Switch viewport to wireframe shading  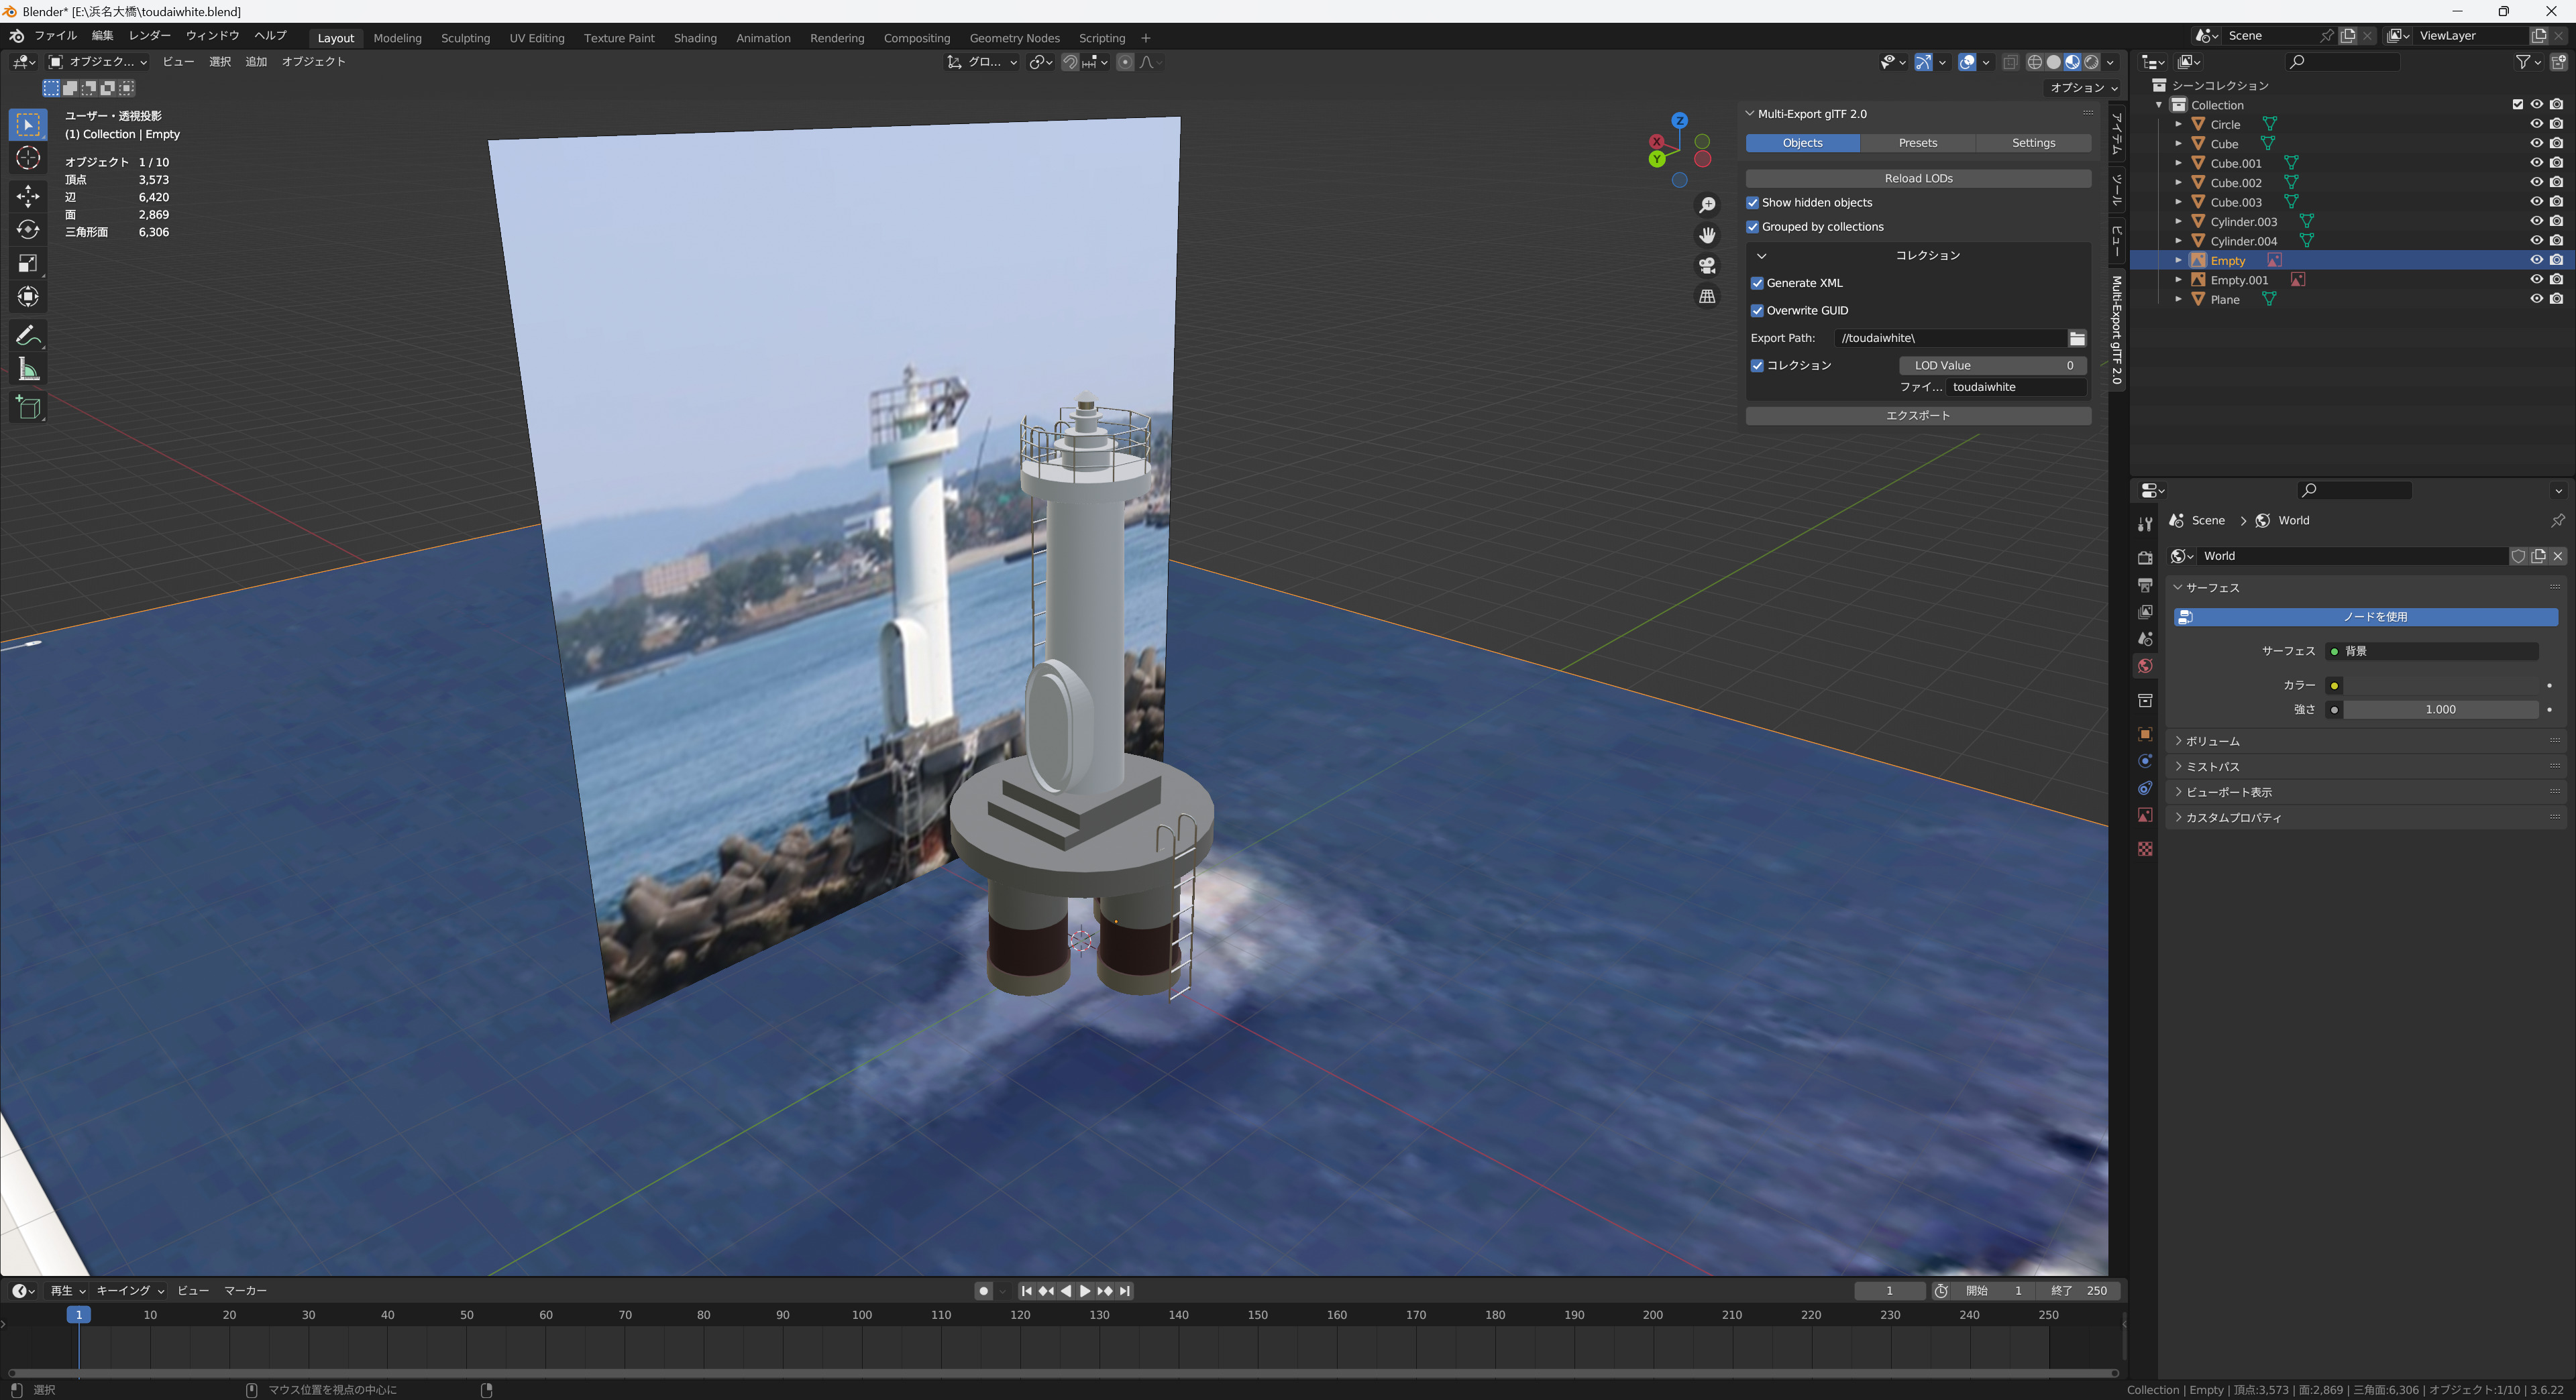[x=2034, y=62]
